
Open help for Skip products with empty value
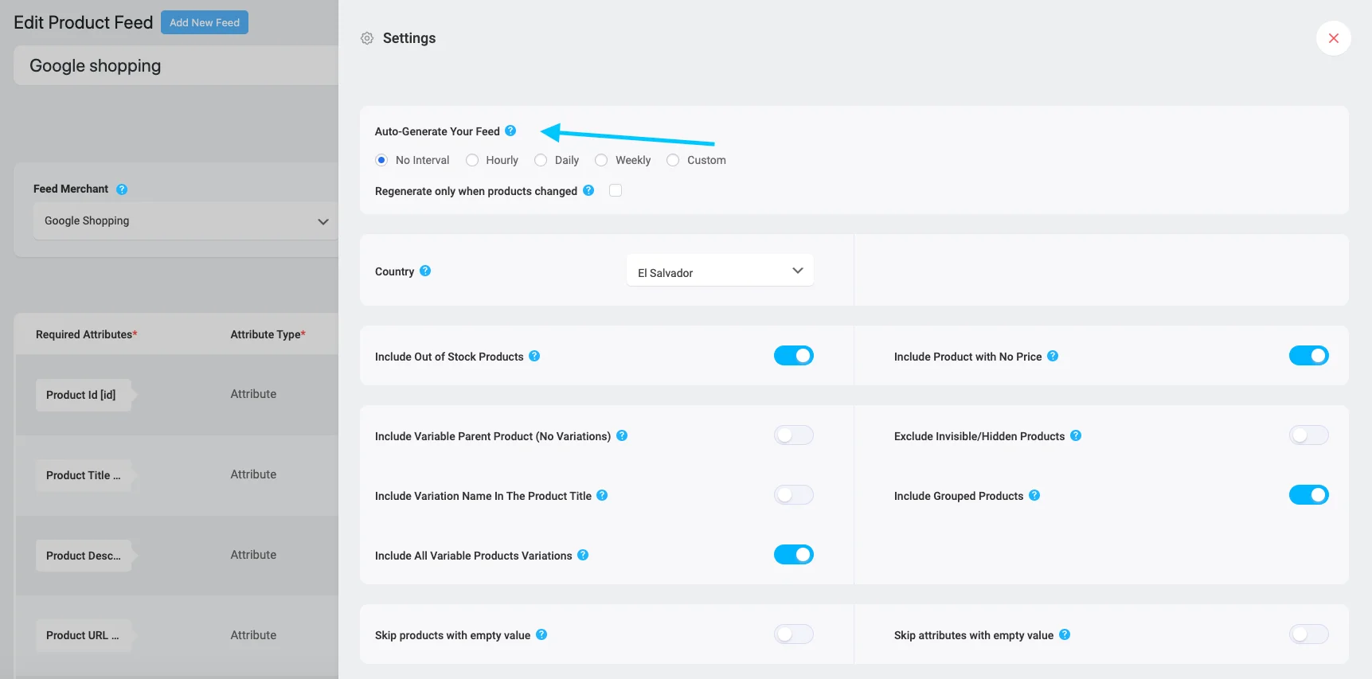541,634
